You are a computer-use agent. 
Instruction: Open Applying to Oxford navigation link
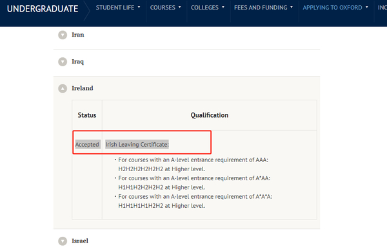pyautogui.click(x=332, y=8)
